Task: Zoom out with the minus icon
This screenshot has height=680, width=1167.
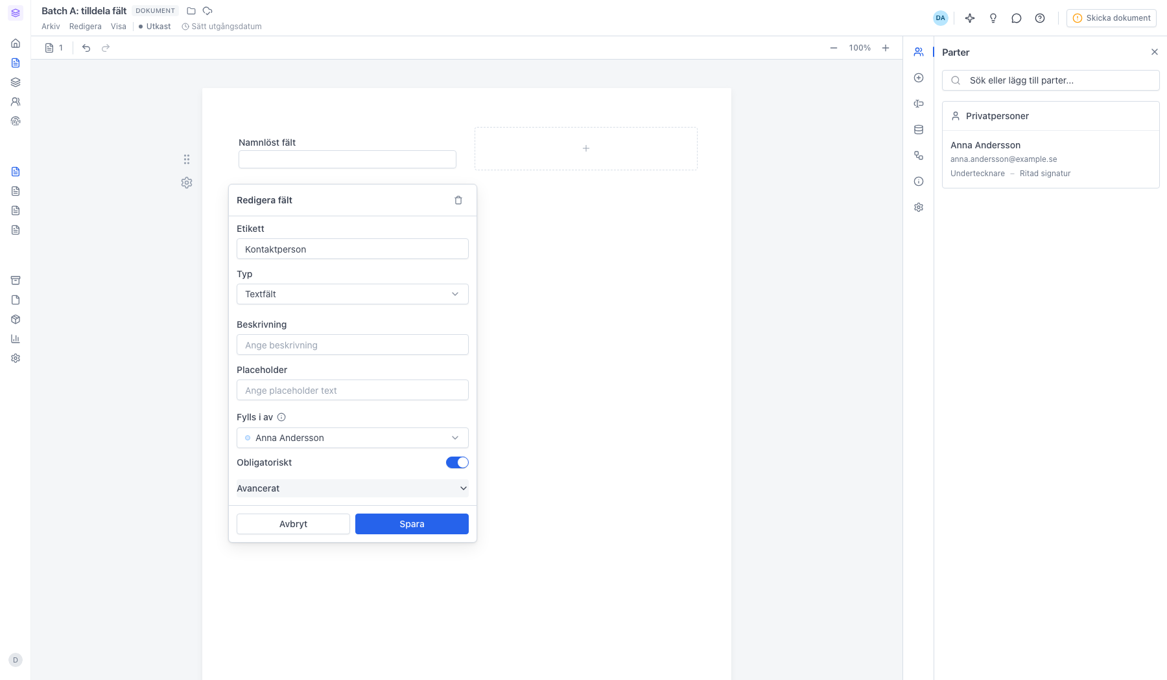Action: click(x=834, y=48)
